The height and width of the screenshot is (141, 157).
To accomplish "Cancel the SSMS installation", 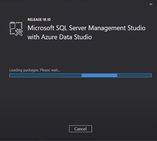I will 81,129.
